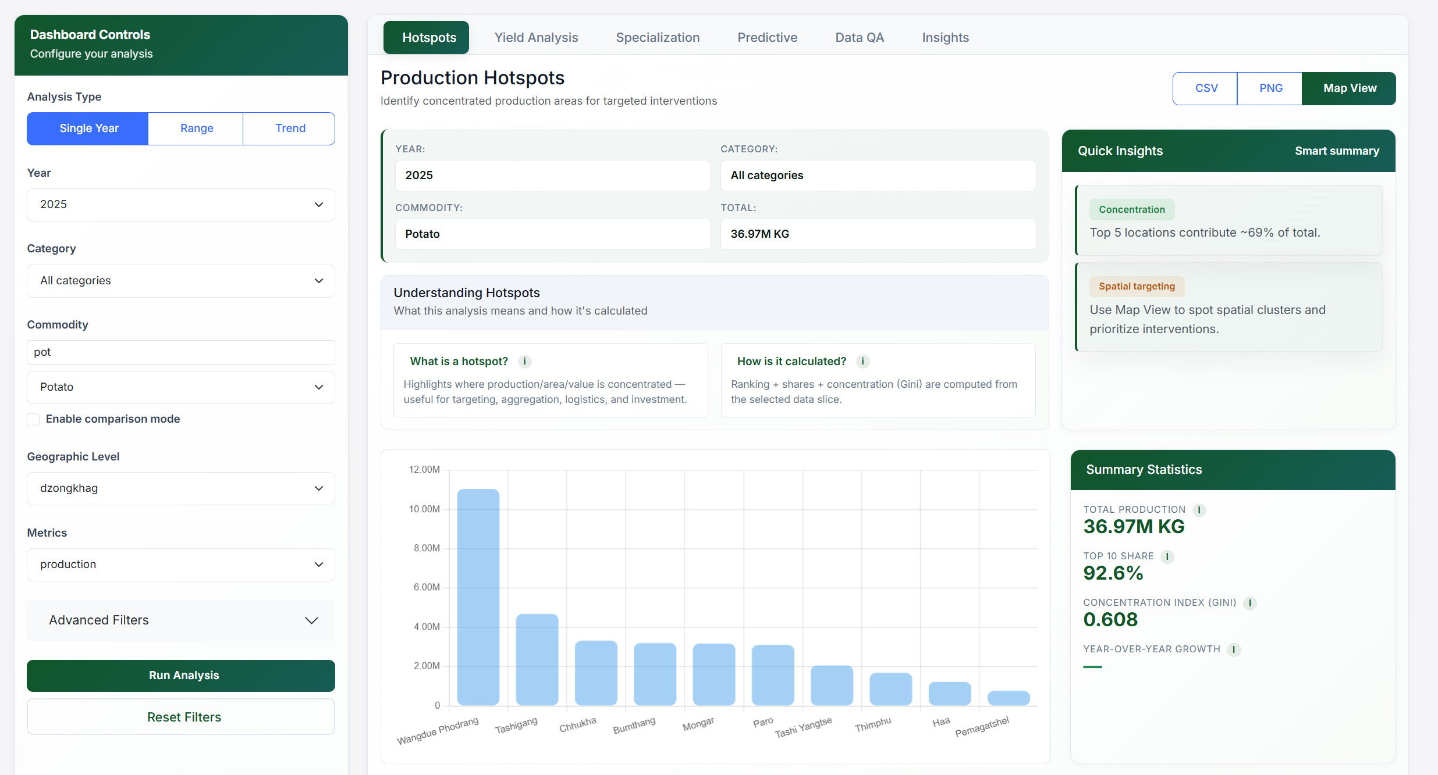Click Top 10 Share info icon
The image size is (1438, 775).
(1167, 556)
